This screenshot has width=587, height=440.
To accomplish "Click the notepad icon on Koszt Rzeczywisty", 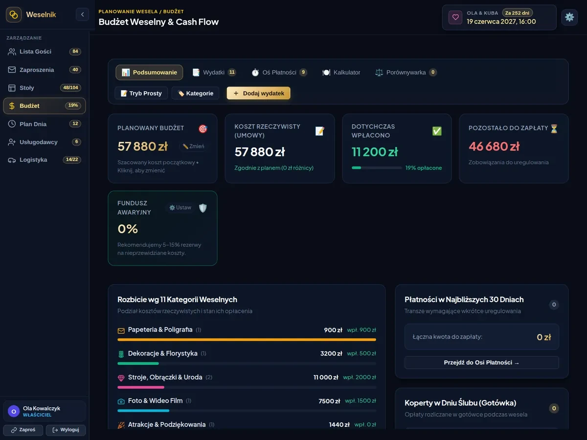I will click(x=320, y=131).
